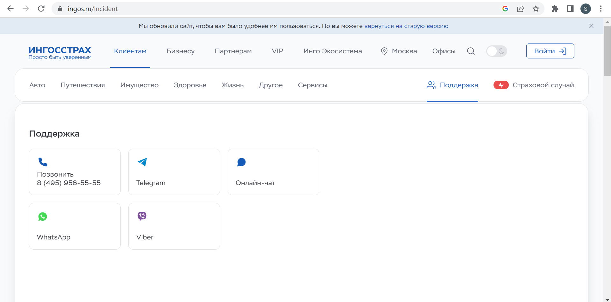Close the site update notification banner
Viewport: 611px width, 302px height.
tap(591, 26)
